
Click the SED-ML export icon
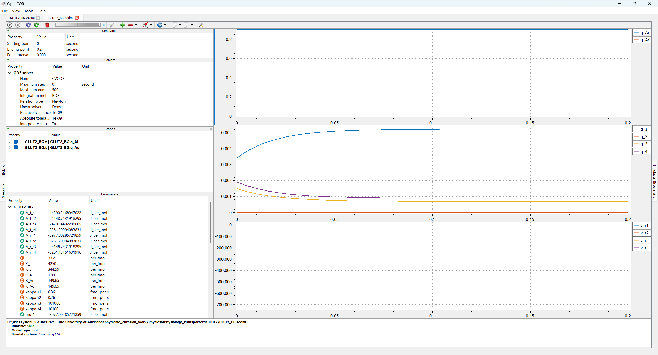[x=160, y=25]
